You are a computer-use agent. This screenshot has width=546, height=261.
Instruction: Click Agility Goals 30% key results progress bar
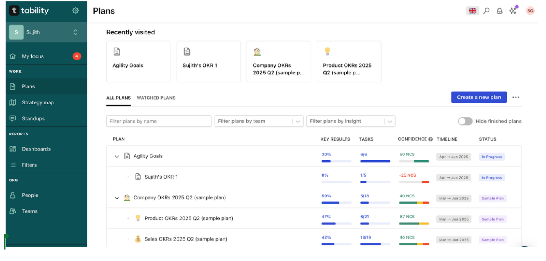337,161
